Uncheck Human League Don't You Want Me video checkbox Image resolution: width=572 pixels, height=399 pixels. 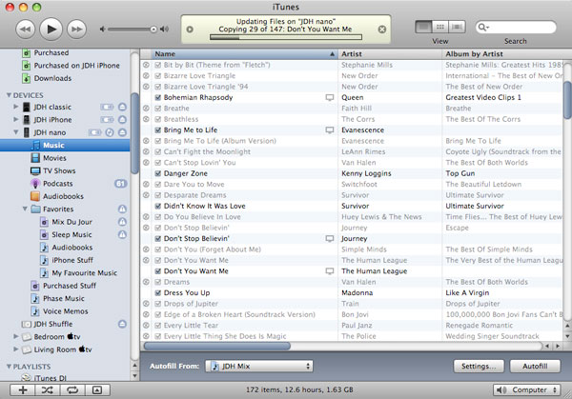click(158, 271)
